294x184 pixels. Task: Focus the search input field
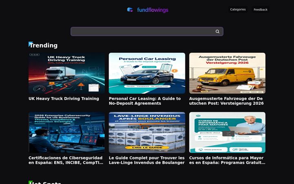coord(147,31)
